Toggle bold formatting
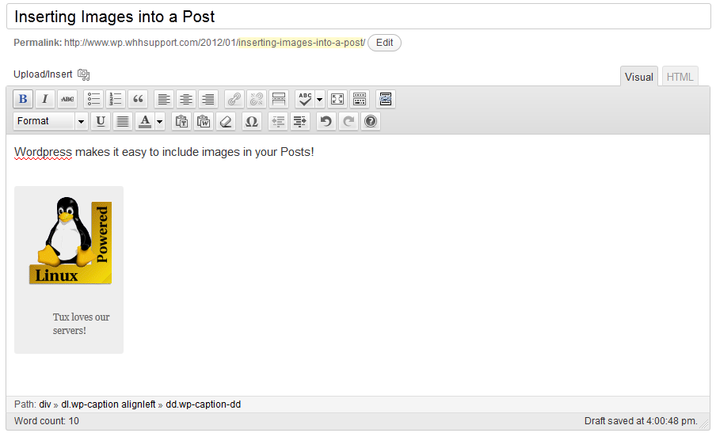 click(x=23, y=99)
